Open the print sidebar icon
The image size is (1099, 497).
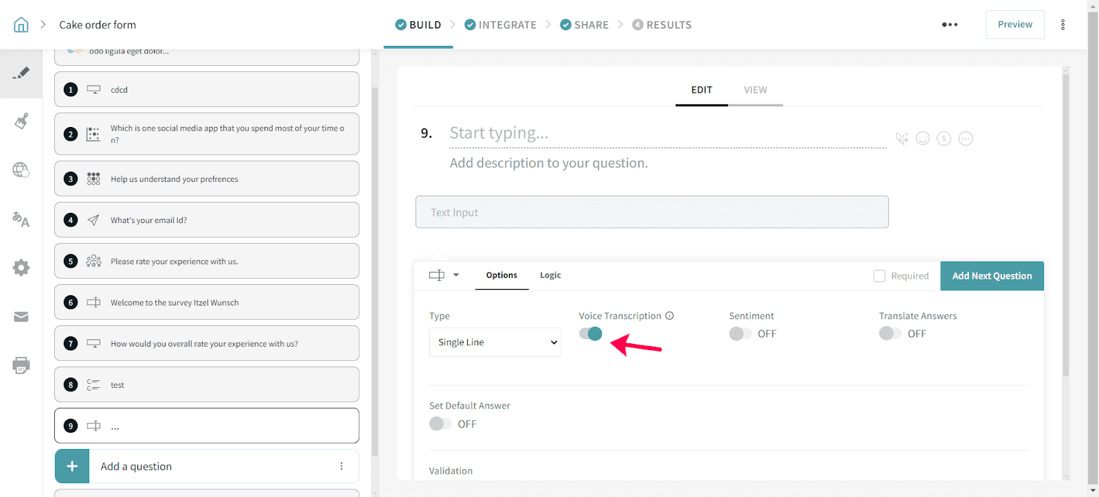tap(21, 365)
